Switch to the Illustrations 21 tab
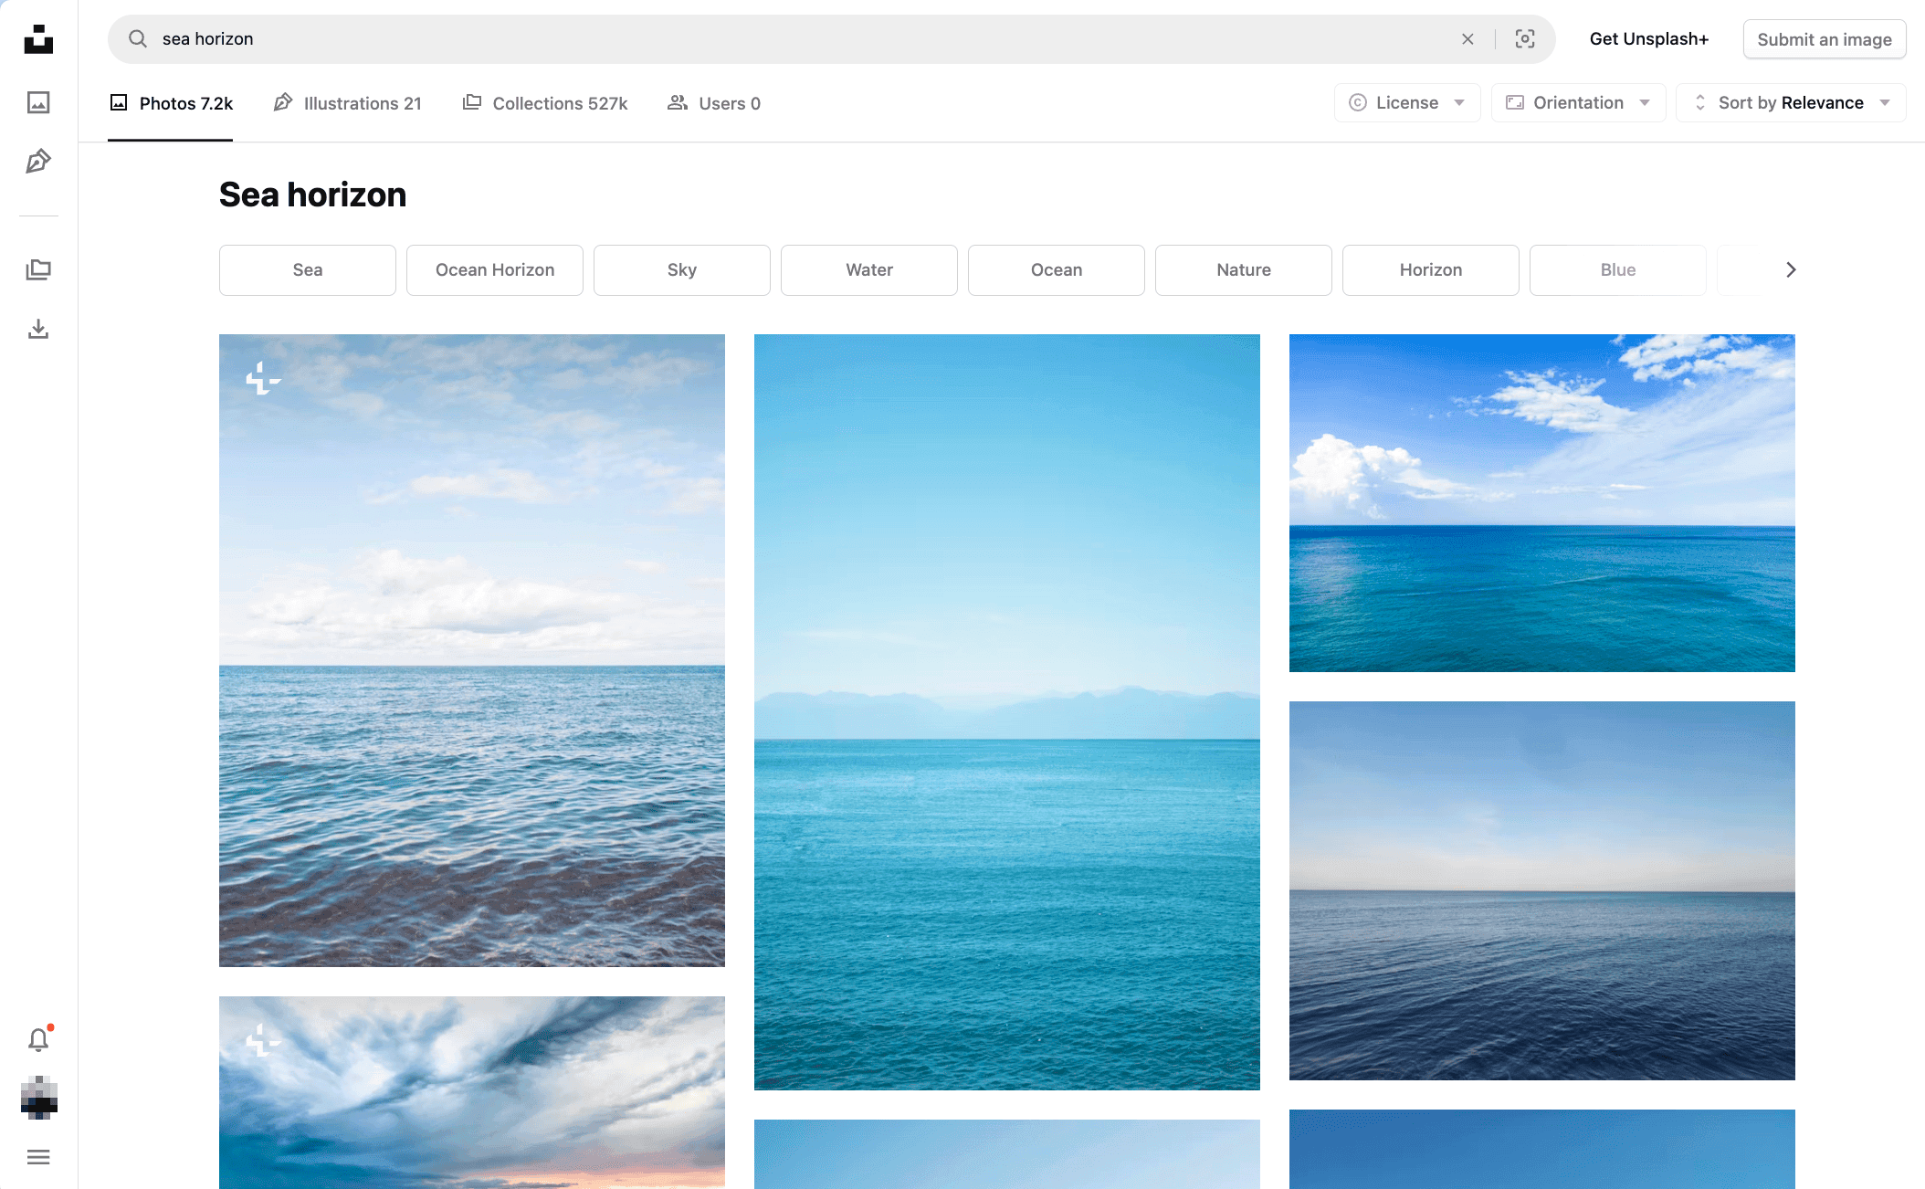The width and height of the screenshot is (1925, 1189). (x=348, y=103)
